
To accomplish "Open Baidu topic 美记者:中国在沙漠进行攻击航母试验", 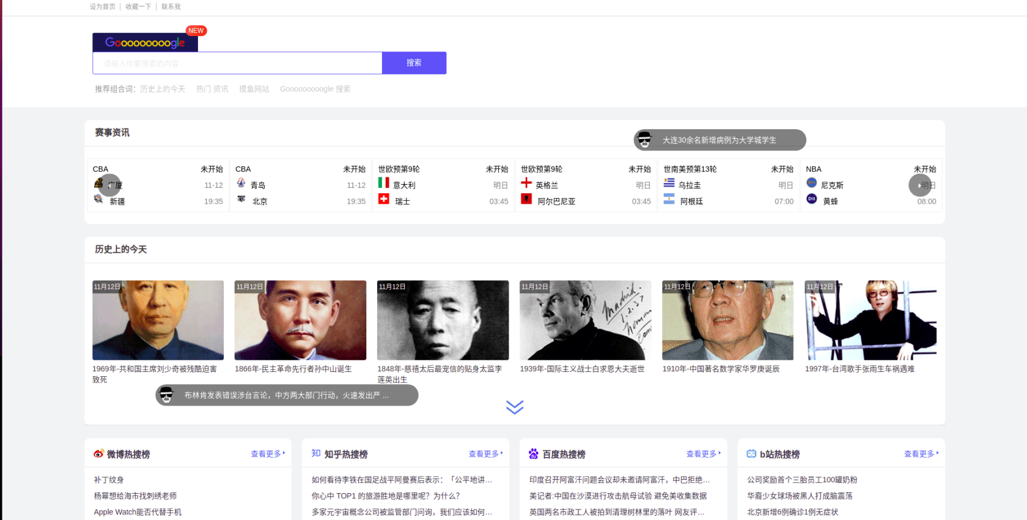I will pyautogui.click(x=618, y=496).
